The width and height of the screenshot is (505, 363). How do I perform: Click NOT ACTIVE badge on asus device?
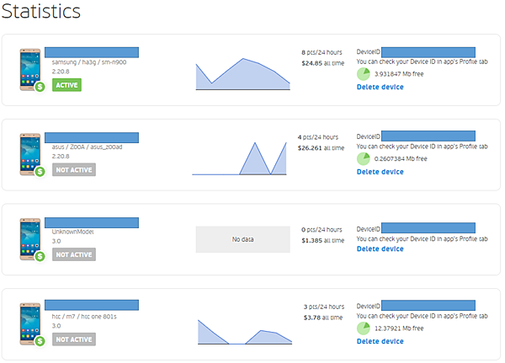[x=74, y=170]
